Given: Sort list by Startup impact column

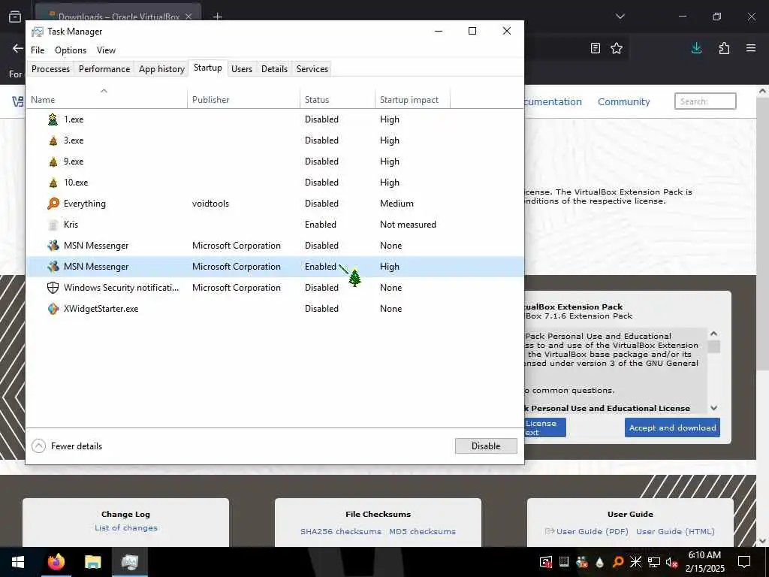Looking at the screenshot, I should tap(412, 100).
